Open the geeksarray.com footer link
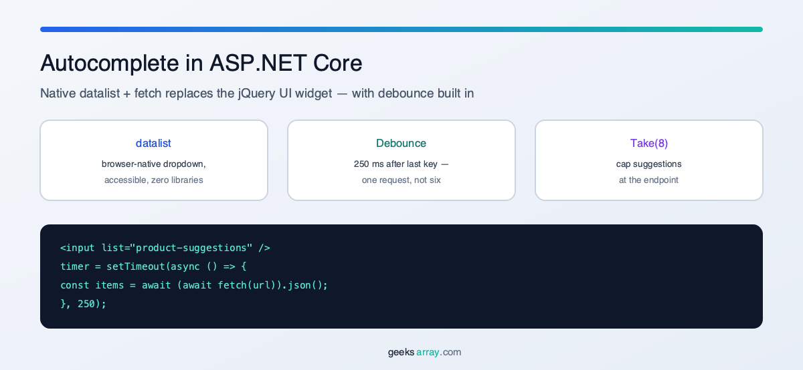The width and height of the screenshot is (803, 370). [424, 352]
